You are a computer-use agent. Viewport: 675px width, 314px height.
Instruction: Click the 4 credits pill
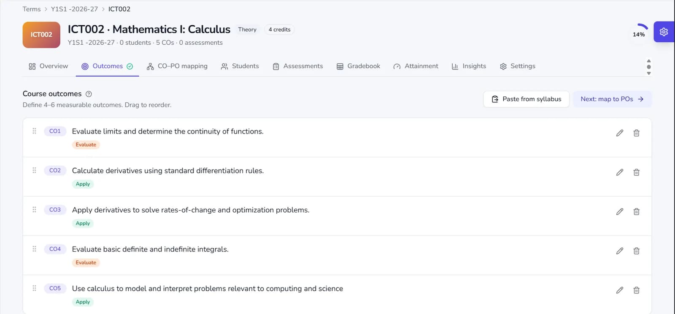coord(279,30)
